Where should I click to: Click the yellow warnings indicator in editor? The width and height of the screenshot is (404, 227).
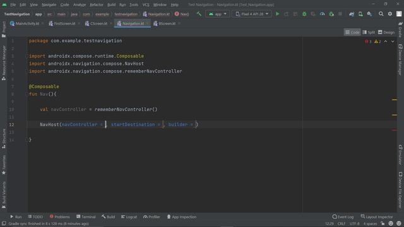point(377,42)
